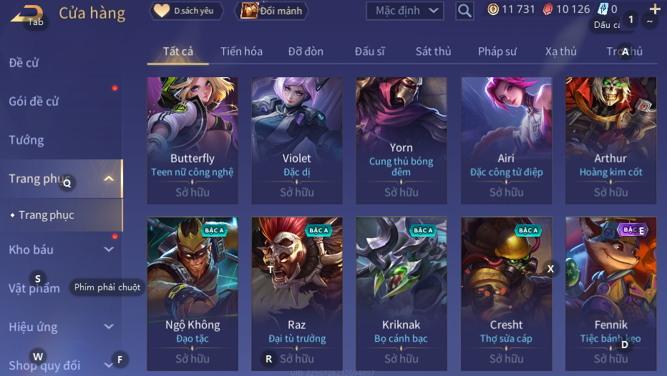The width and height of the screenshot is (667, 376).
Task: Click the blue voucher currency icon
Action: (x=603, y=9)
